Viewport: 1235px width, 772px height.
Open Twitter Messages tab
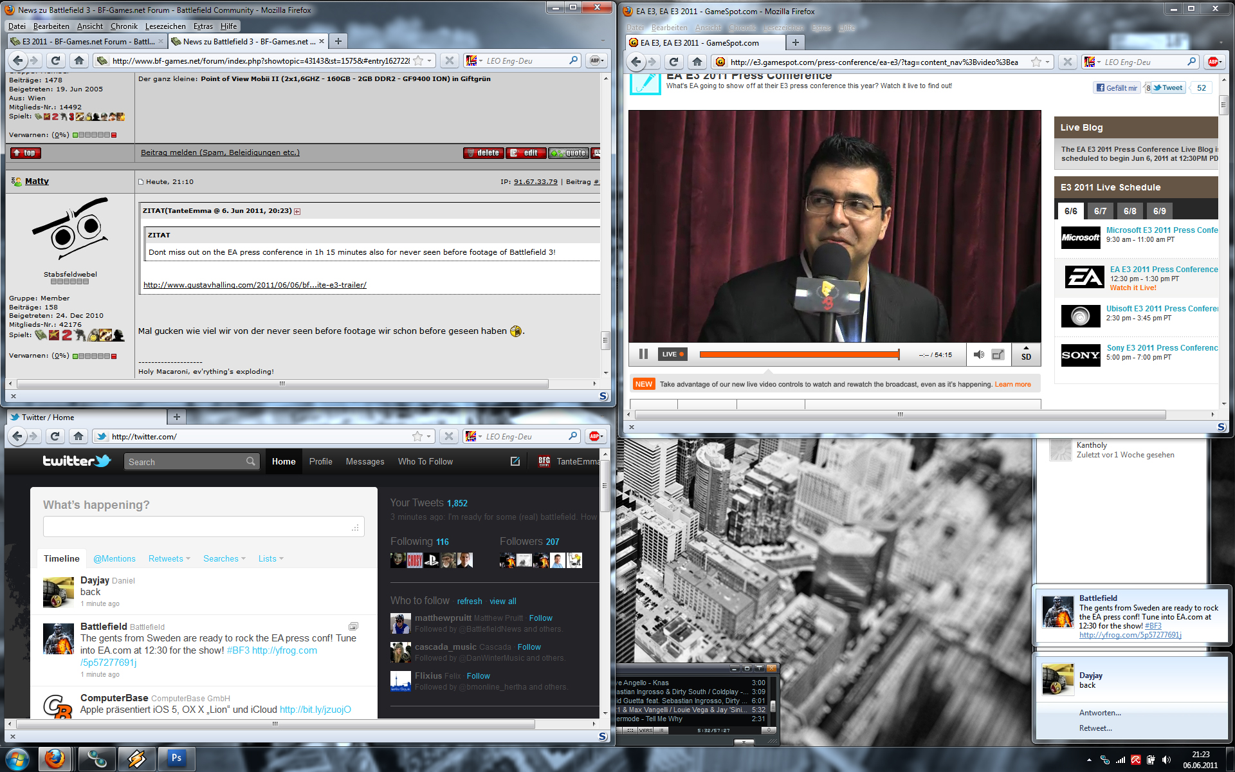coord(365,461)
